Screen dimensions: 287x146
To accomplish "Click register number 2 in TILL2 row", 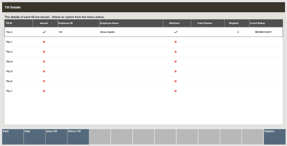I will pyautogui.click(x=238, y=32).
